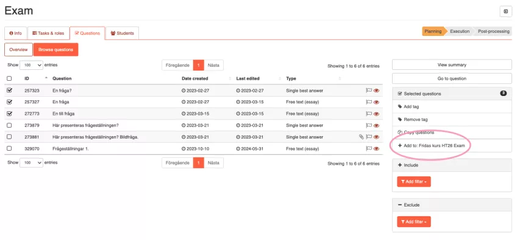This screenshot has height=240, width=517.
Task: Open Add filter dropdown under Include
Action: [414, 182]
